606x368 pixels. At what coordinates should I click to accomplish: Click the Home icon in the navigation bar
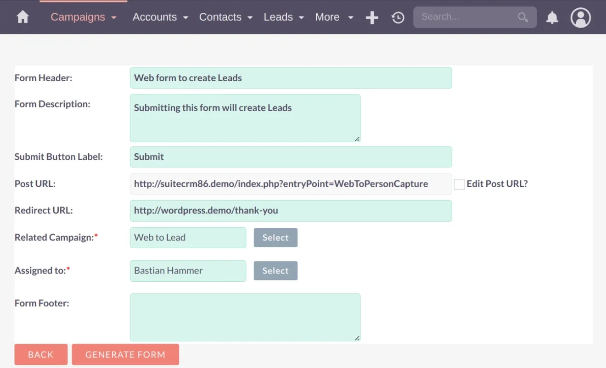[22, 17]
